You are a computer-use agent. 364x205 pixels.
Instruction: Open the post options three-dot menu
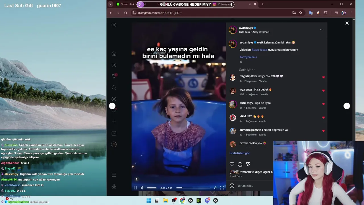322,30
